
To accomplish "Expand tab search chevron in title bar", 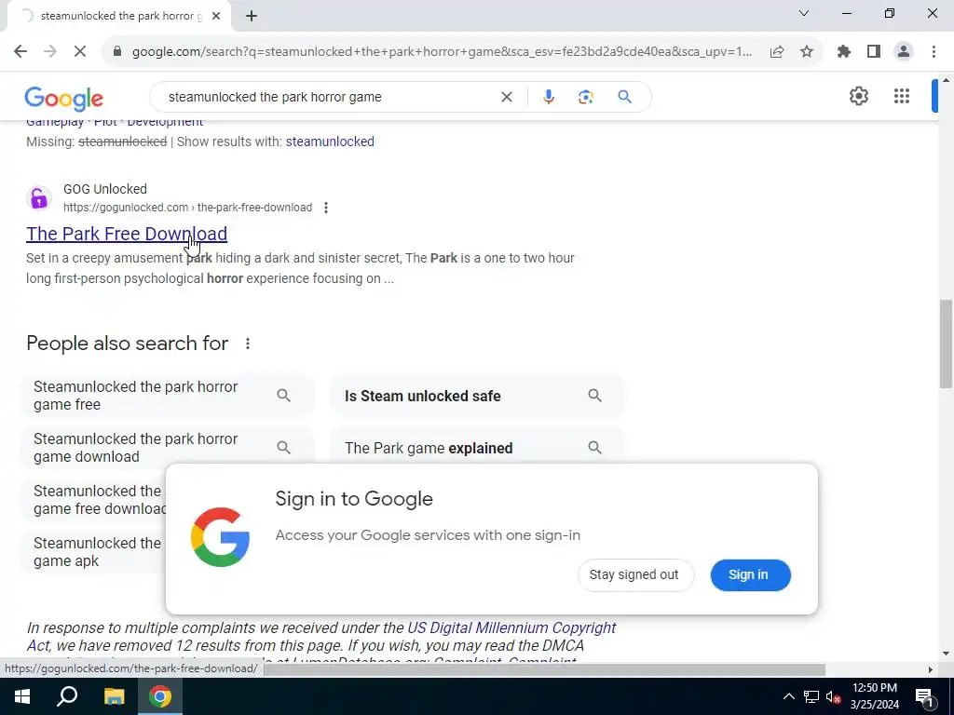I will click(804, 13).
